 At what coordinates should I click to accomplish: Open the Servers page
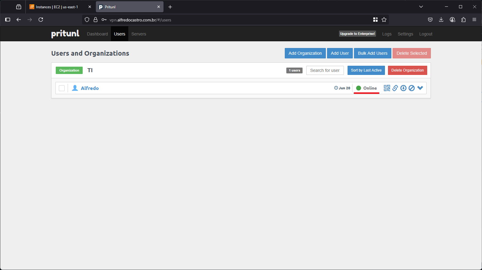[x=139, y=34]
